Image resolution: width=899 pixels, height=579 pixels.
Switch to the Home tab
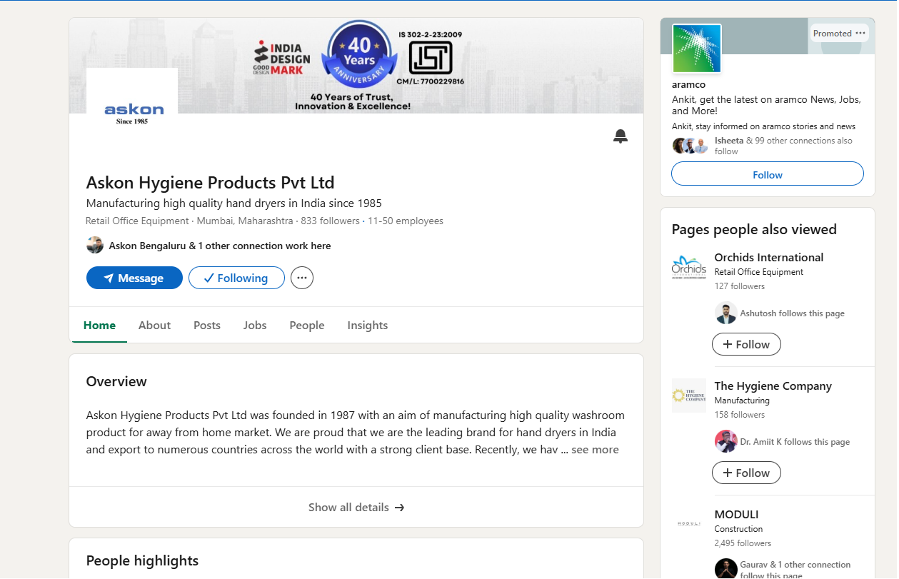(99, 326)
